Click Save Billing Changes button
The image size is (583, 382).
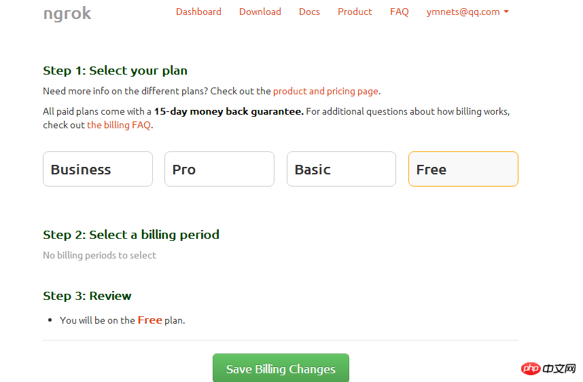pos(281,368)
